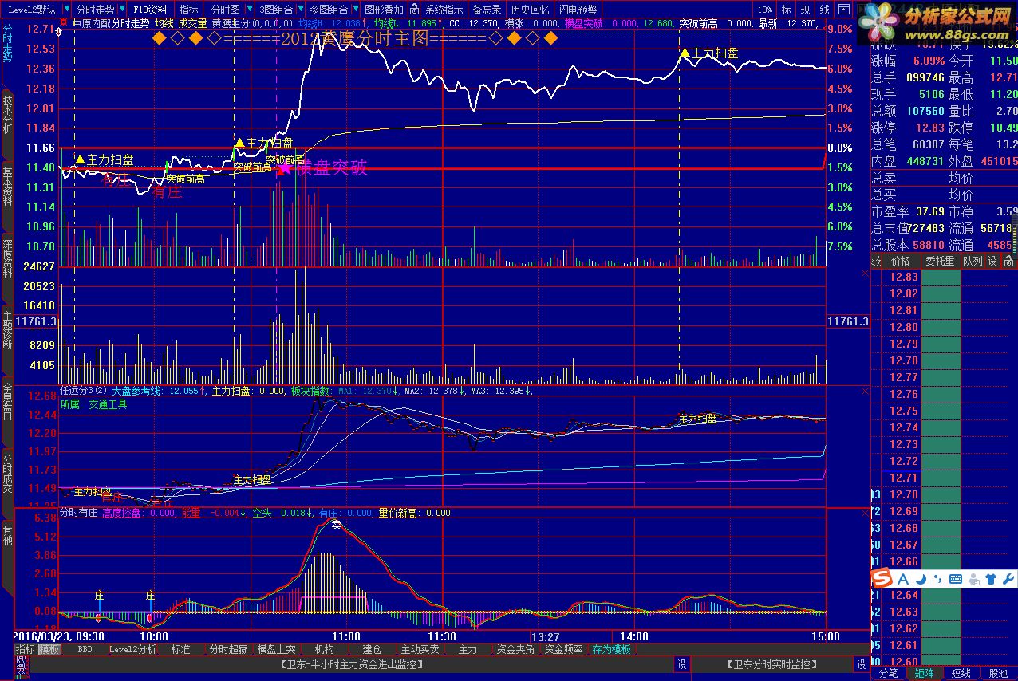
Task: Select the 分时走势 left sidebar tab
Action: (7, 44)
